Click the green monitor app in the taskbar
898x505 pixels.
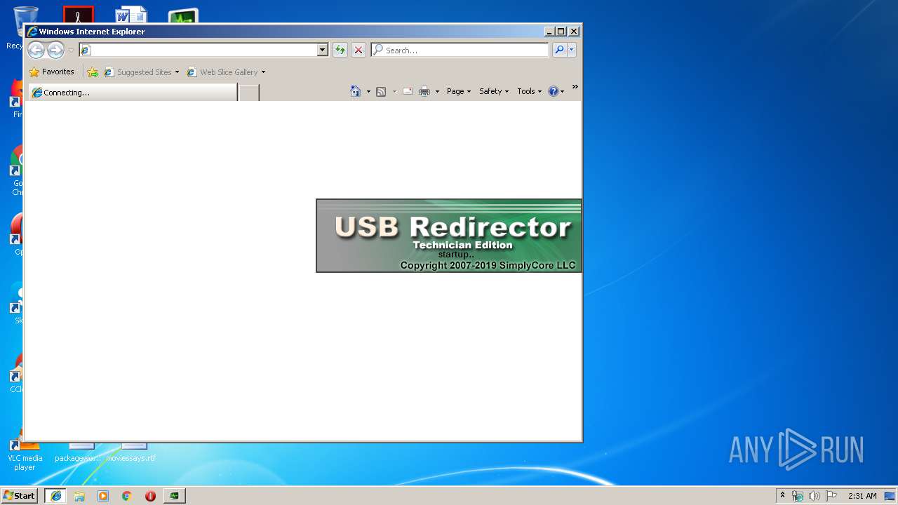pyautogui.click(x=174, y=495)
